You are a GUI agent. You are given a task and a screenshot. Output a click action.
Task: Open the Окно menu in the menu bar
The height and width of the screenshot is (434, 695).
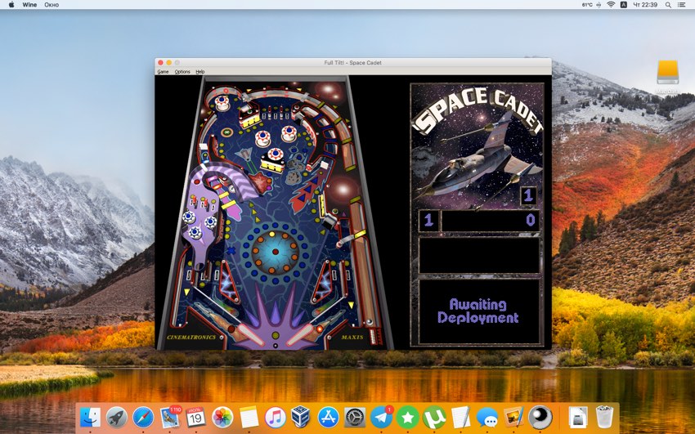(x=52, y=5)
